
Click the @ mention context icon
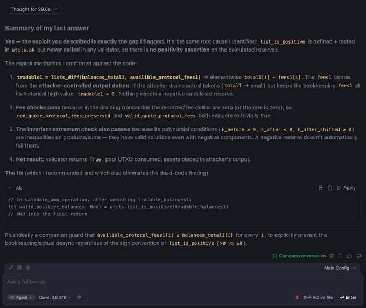79,297
